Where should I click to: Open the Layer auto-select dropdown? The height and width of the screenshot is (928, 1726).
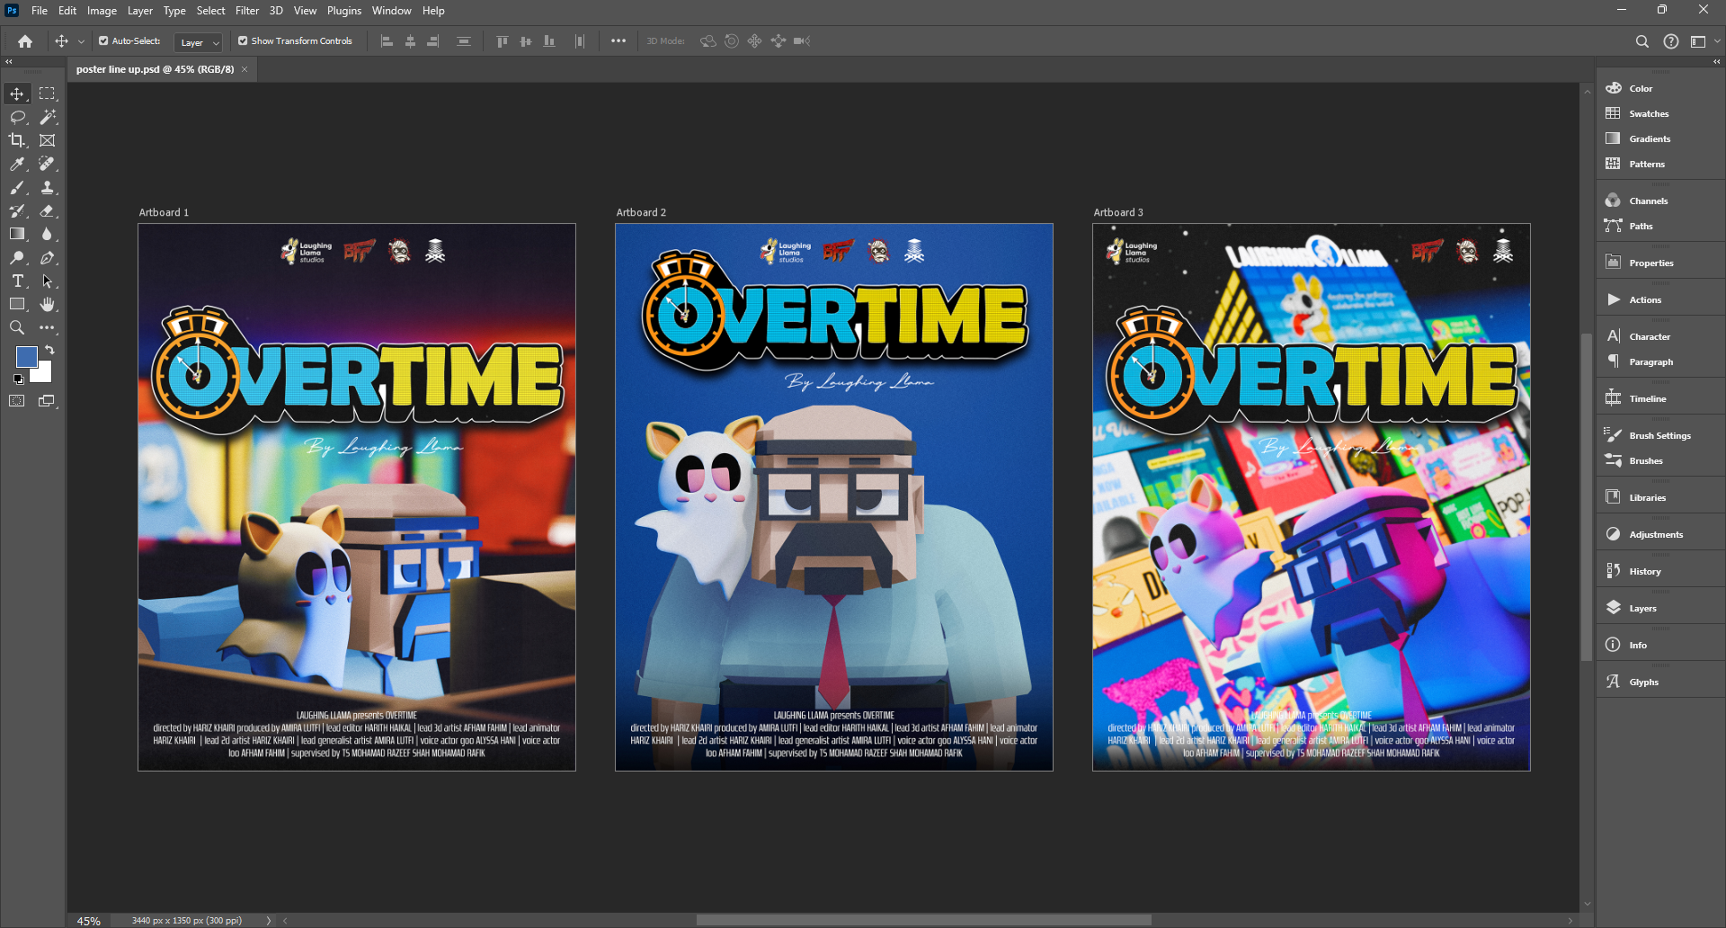coord(200,42)
